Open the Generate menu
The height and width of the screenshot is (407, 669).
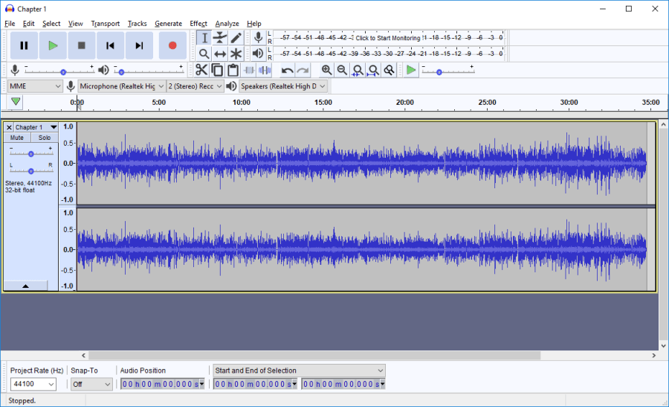point(168,24)
